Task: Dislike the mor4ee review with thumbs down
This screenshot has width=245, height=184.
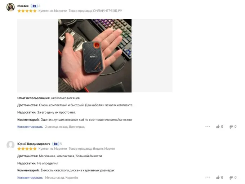Action: click(x=231, y=127)
